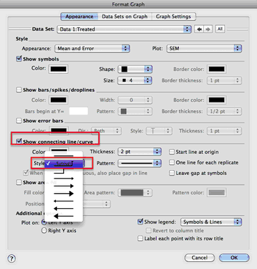
Task: Pick the area Pattern color swatch
Action: [217, 192]
